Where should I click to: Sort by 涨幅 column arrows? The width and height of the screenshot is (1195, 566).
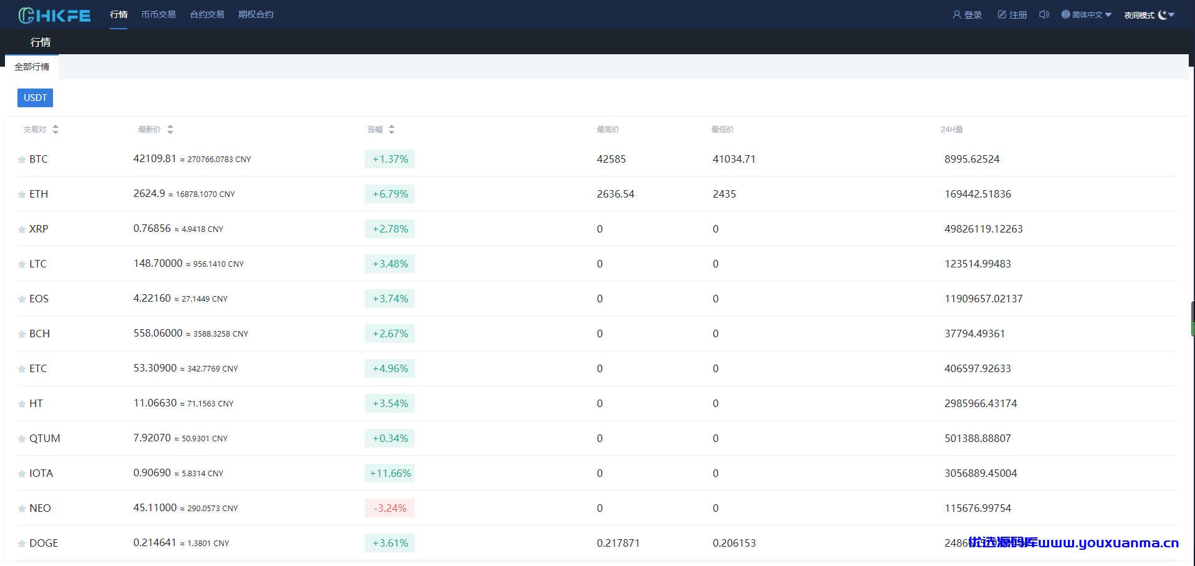click(392, 129)
